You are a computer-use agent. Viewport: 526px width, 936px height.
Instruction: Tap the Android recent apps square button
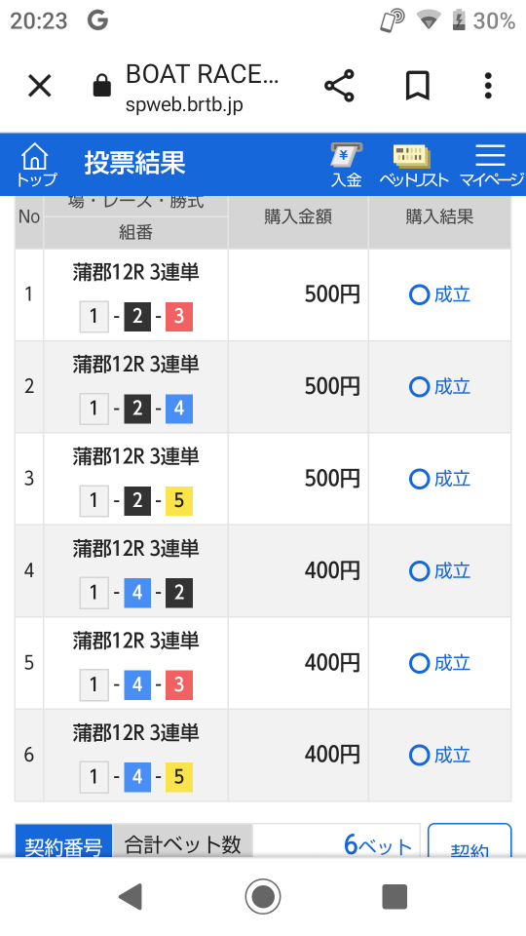(394, 897)
